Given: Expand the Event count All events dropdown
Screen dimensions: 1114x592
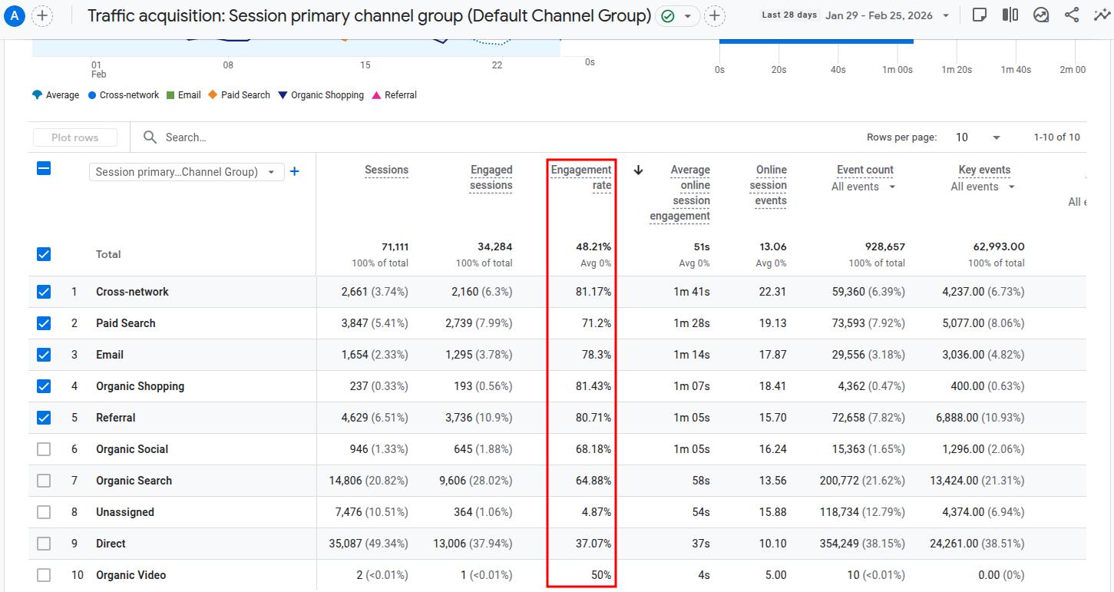Looking at the screenshot, I should coord(863,186).
